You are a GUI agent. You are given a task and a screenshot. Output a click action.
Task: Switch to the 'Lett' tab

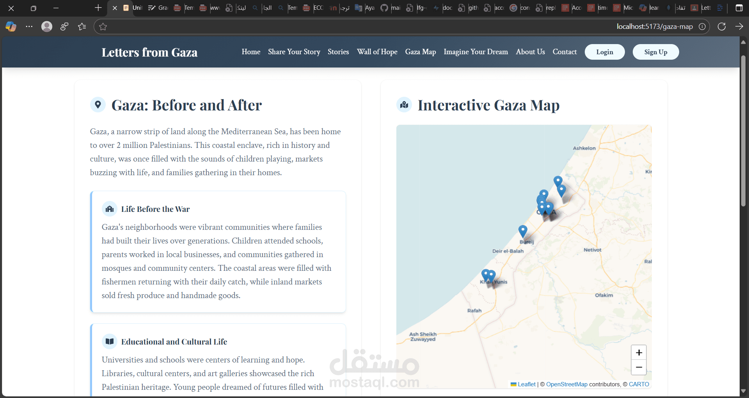701,8
